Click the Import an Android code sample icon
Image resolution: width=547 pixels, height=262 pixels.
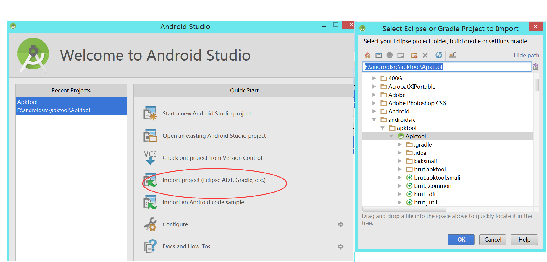click(150, 202)
